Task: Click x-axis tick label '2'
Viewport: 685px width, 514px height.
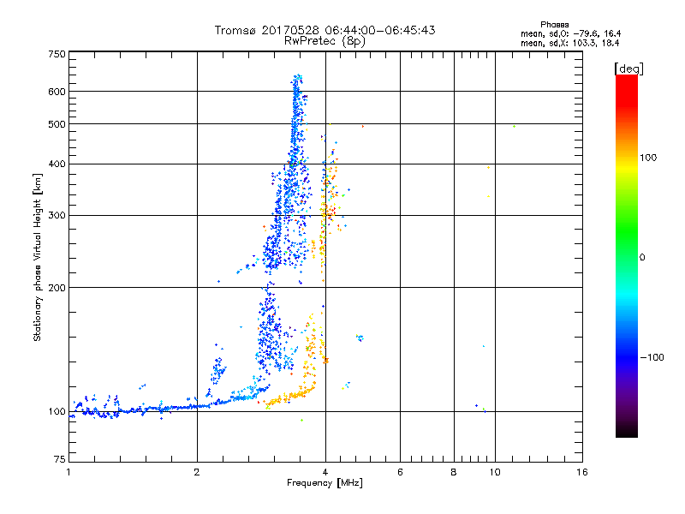Action: pyautogui.click(x=197, y=472)
